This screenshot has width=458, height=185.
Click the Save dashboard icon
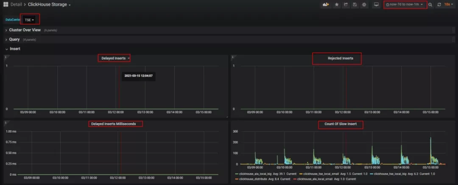tap(355, 5)
